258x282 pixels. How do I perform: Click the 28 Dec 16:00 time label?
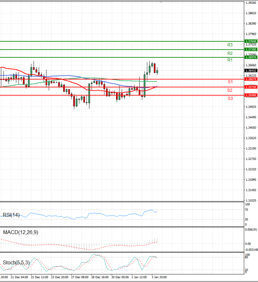point(100,277)
